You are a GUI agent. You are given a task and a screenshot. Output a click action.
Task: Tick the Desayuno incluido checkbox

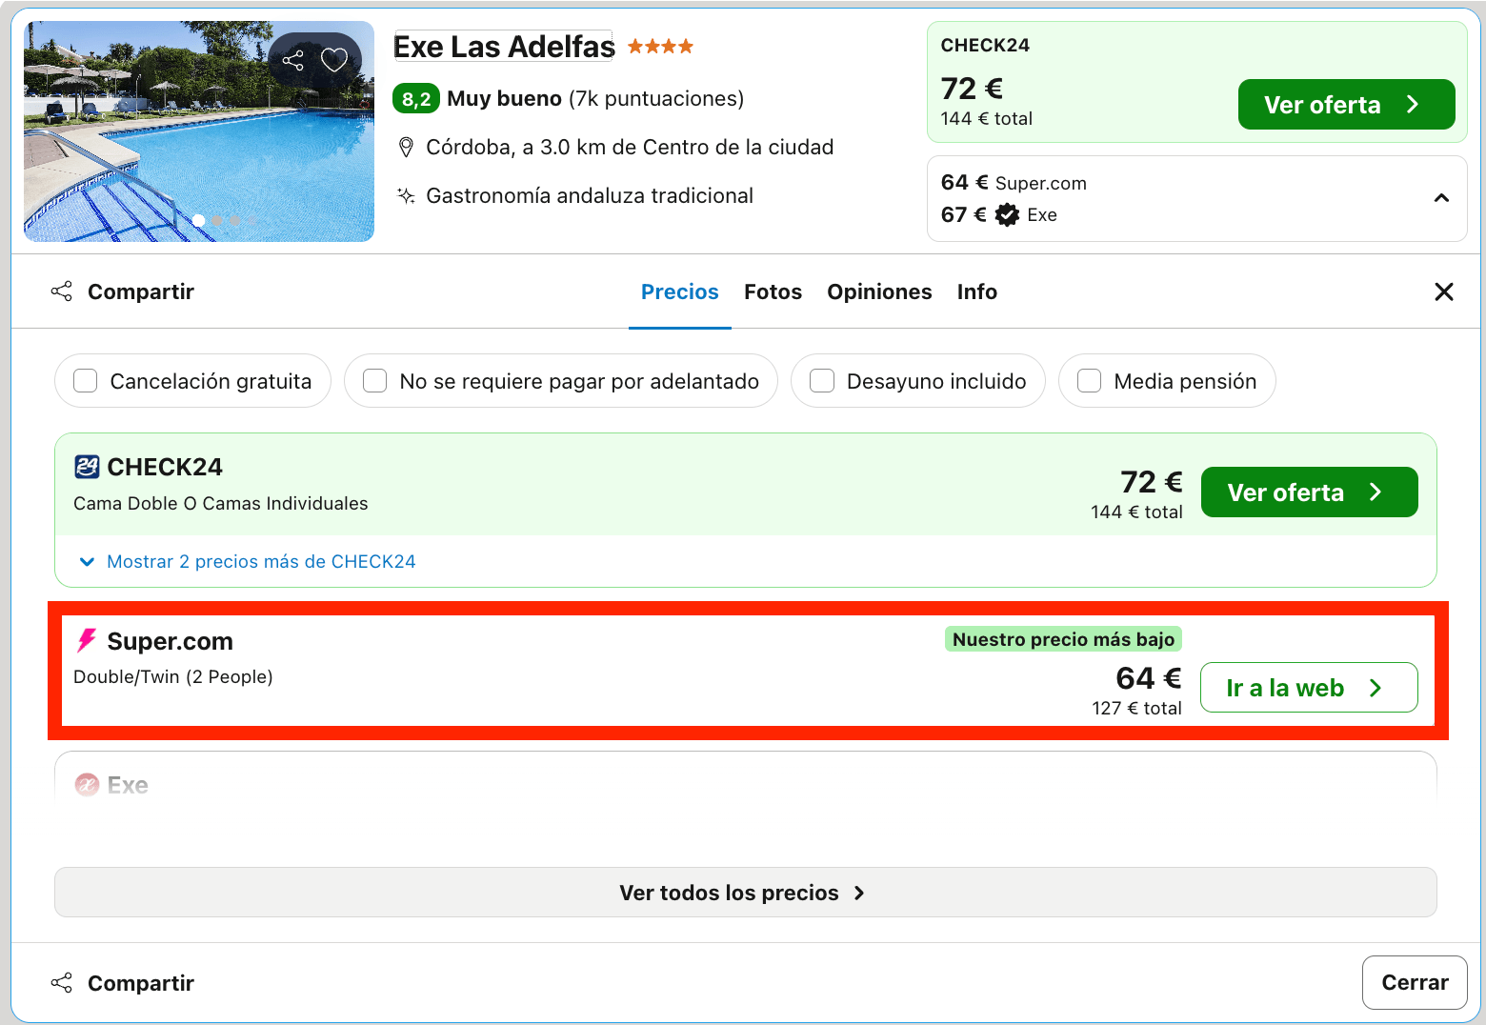pyautogui.click(x=822, y=381)
